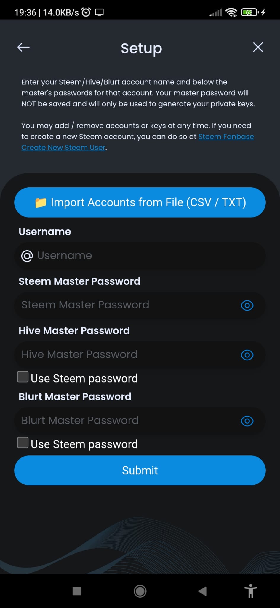Viewport: 280px width, 608px height.
Task: Check Use Steem password under Hive field
Action: click(x=23, y=377)
